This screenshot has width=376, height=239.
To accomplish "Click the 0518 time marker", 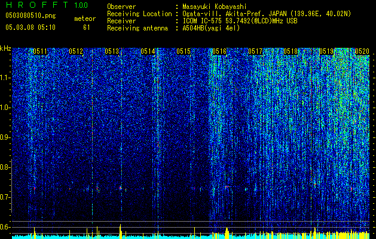I will (x=291, y=51).
